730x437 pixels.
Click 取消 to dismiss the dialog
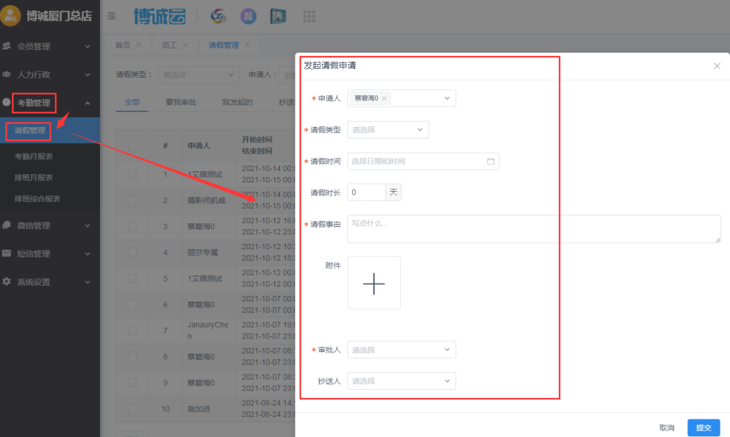(667, 427)
